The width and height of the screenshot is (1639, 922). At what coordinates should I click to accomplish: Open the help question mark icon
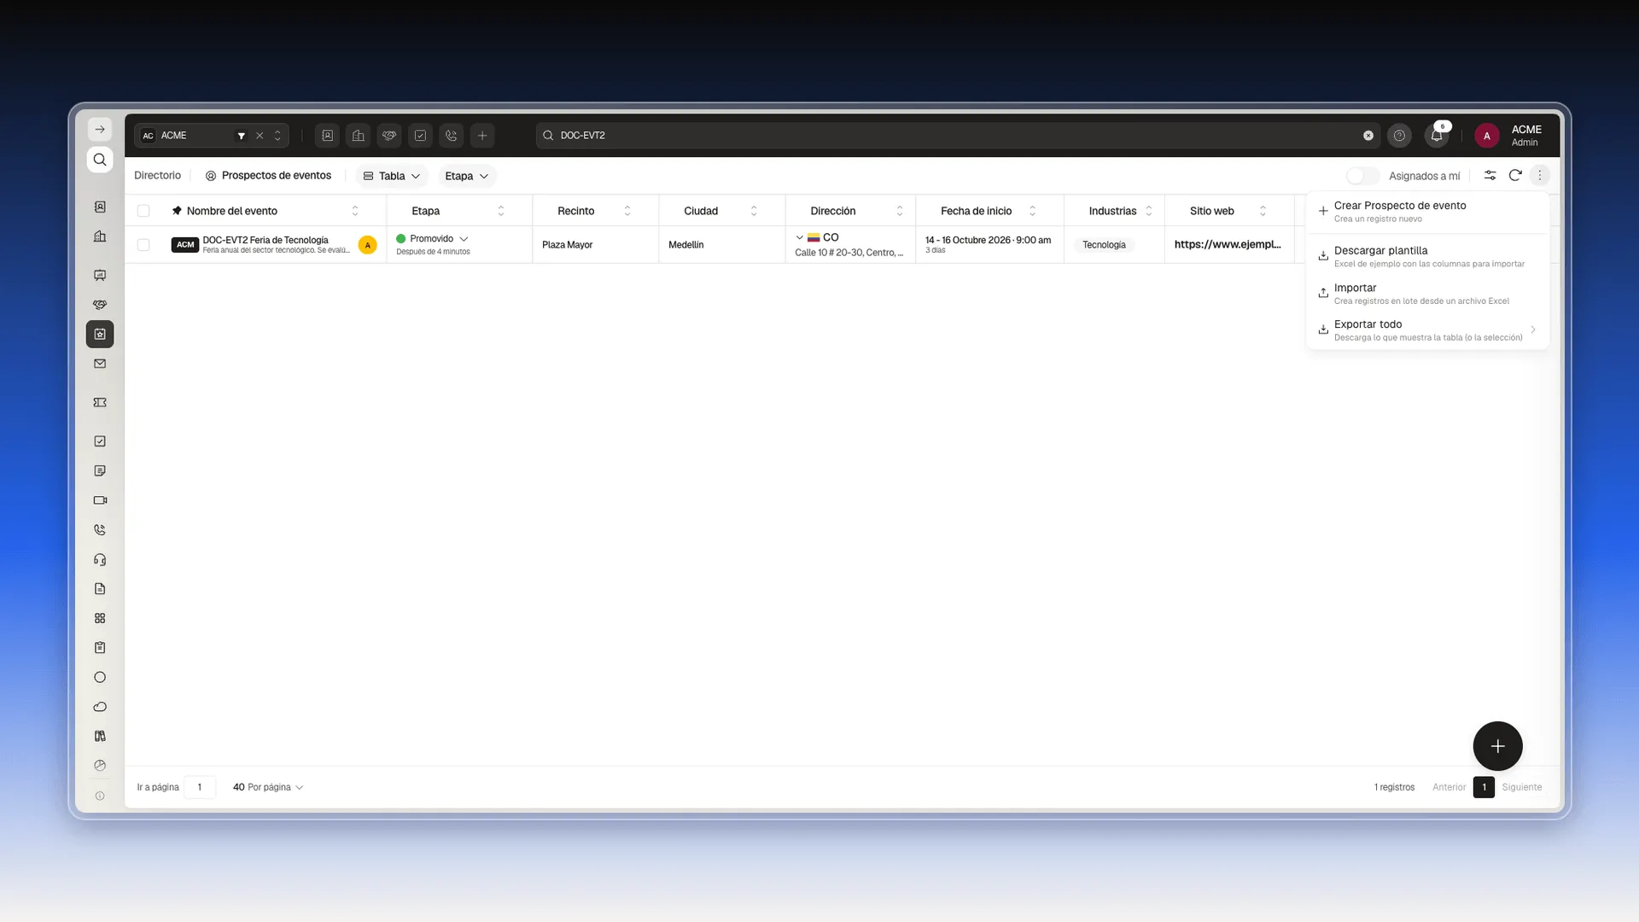pos(1399,136)
